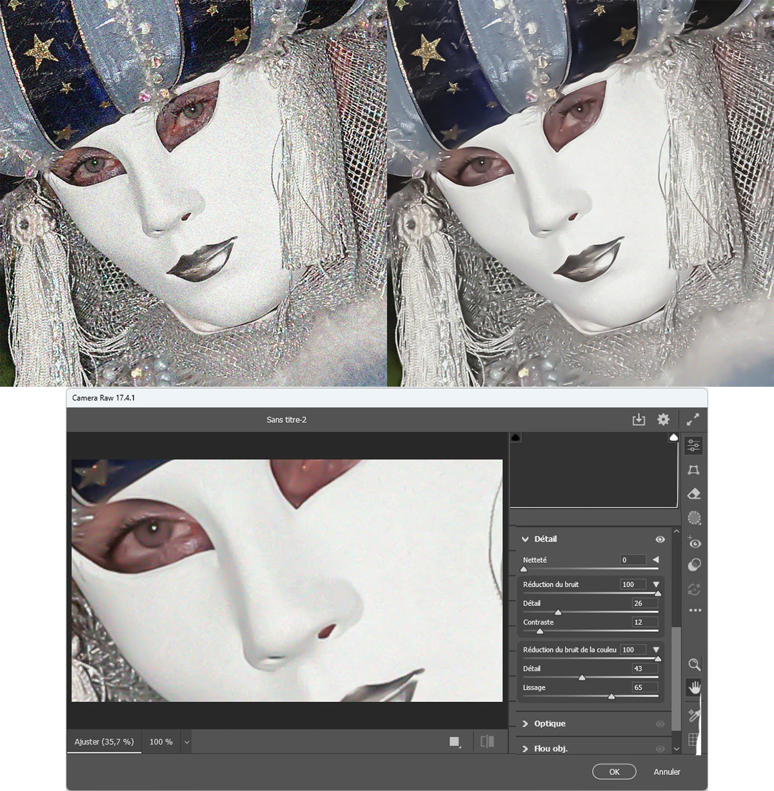This screenshot has height=791, width=774.
Task: Select the Remove (healing) tool
Action: (x=693, y=493)
